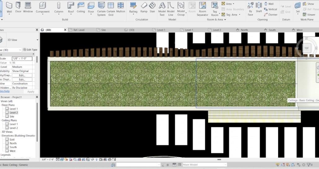The width and height of the screenshot is (319, 169).
Task: Toggle the Site floor plan checkbox
Action: [x=7, y=116]
